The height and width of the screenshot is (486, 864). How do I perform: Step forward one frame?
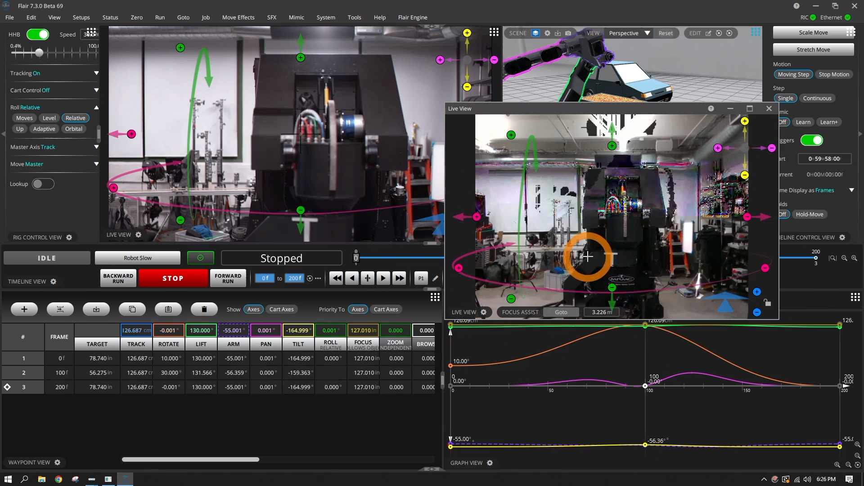coord(383,278)
